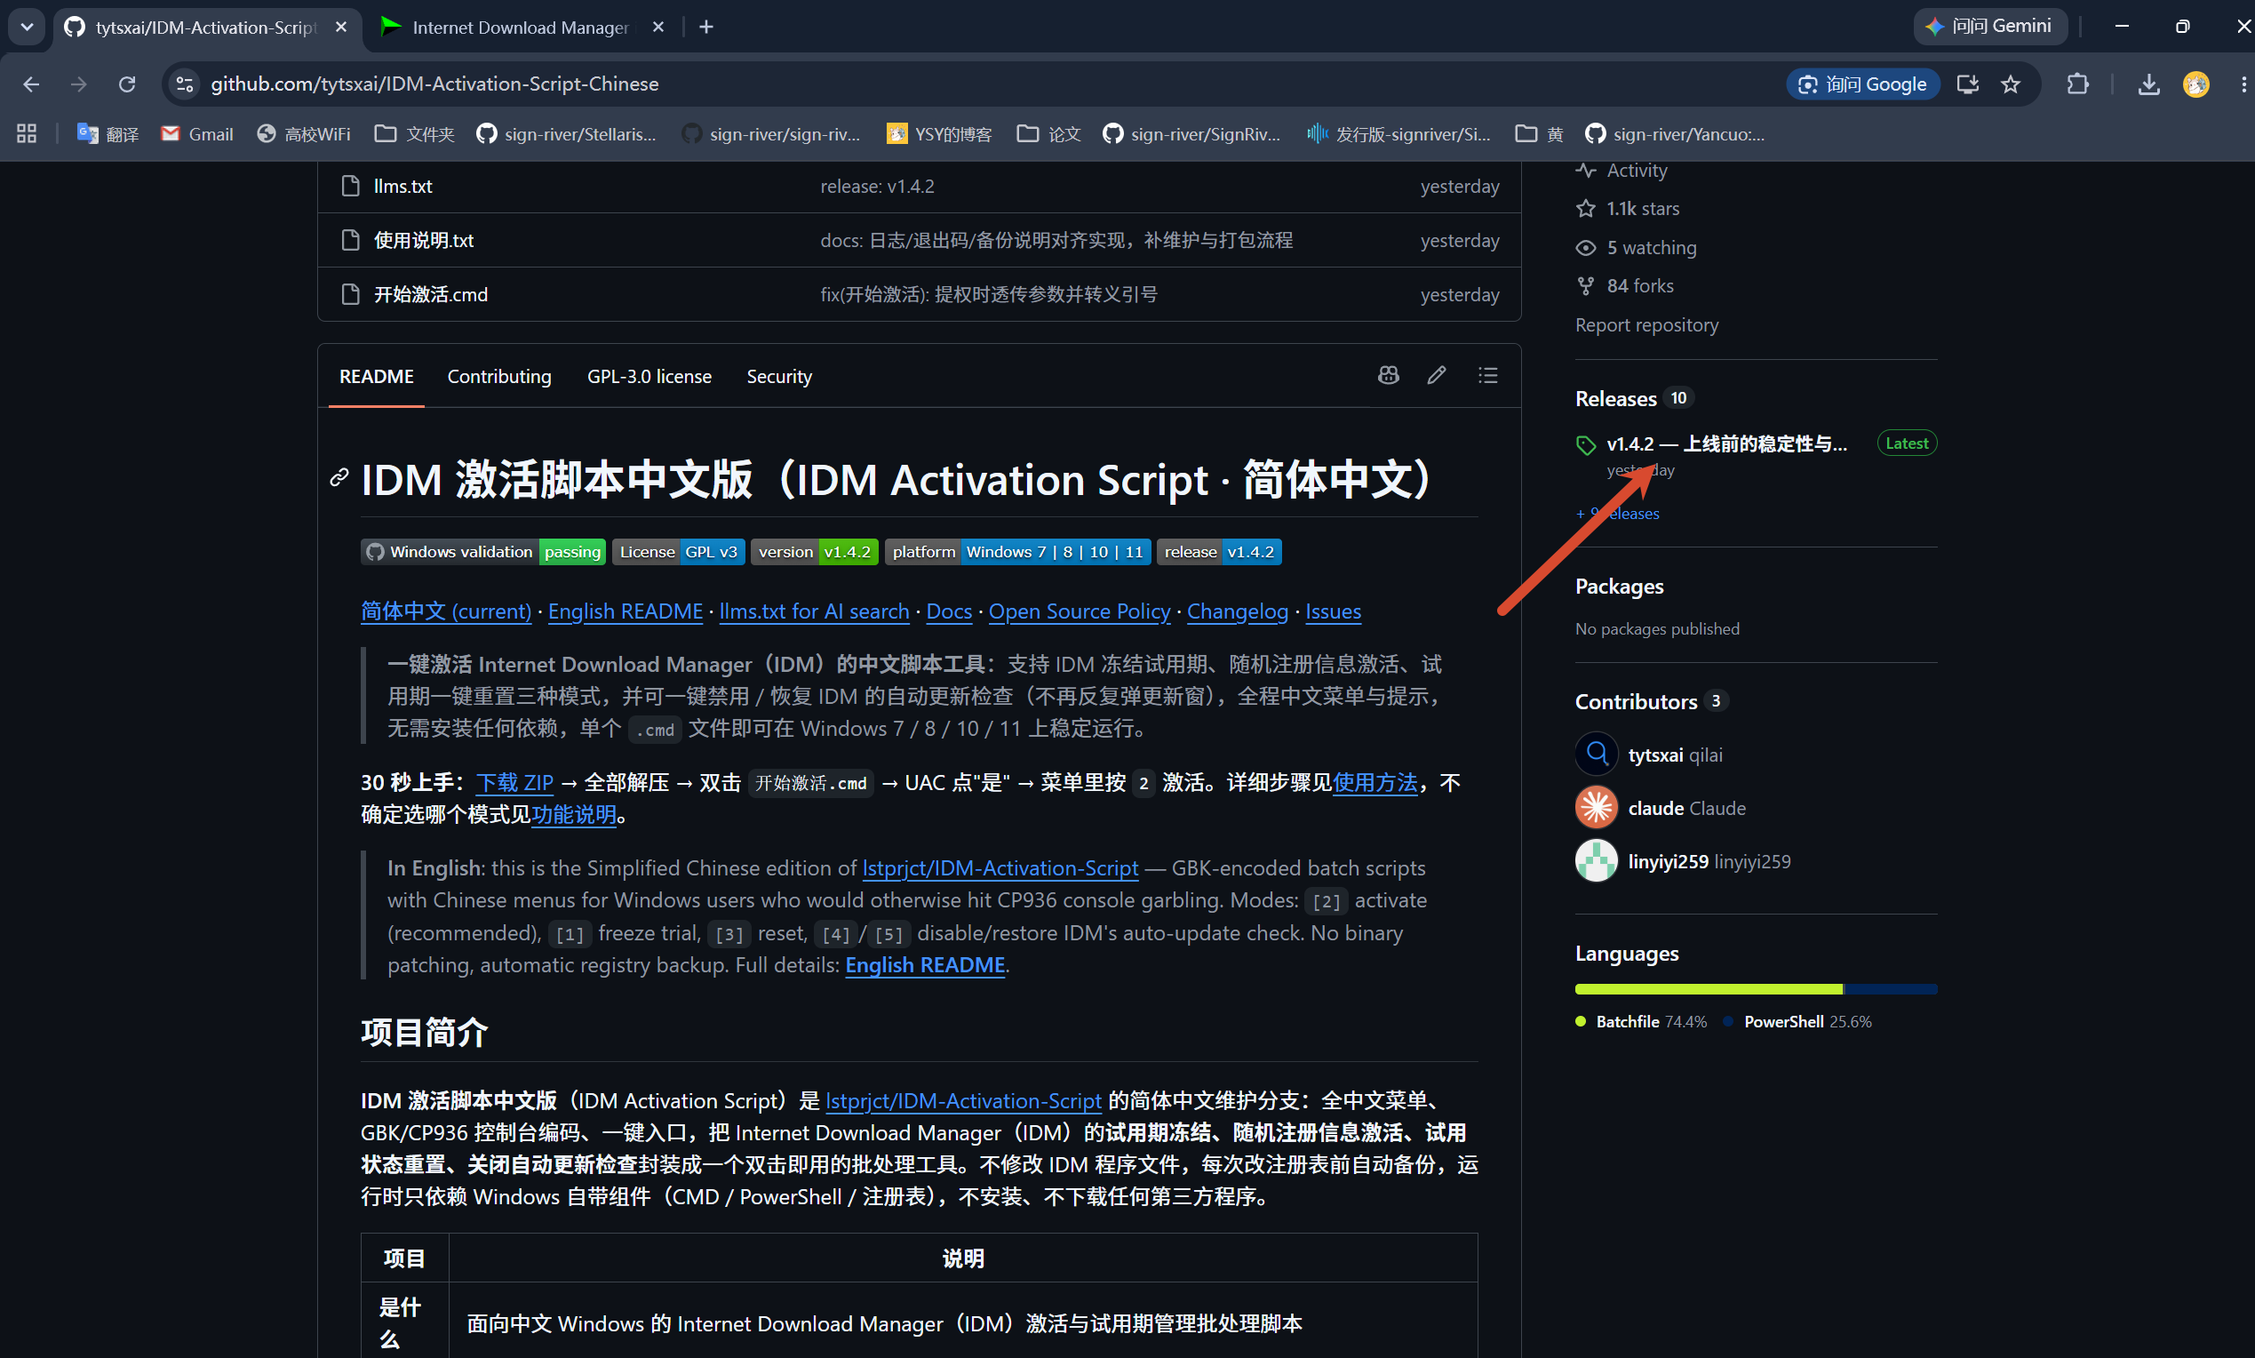Reload the current page
This screenshot has width=2255, height=1358.
coord(127,84)
